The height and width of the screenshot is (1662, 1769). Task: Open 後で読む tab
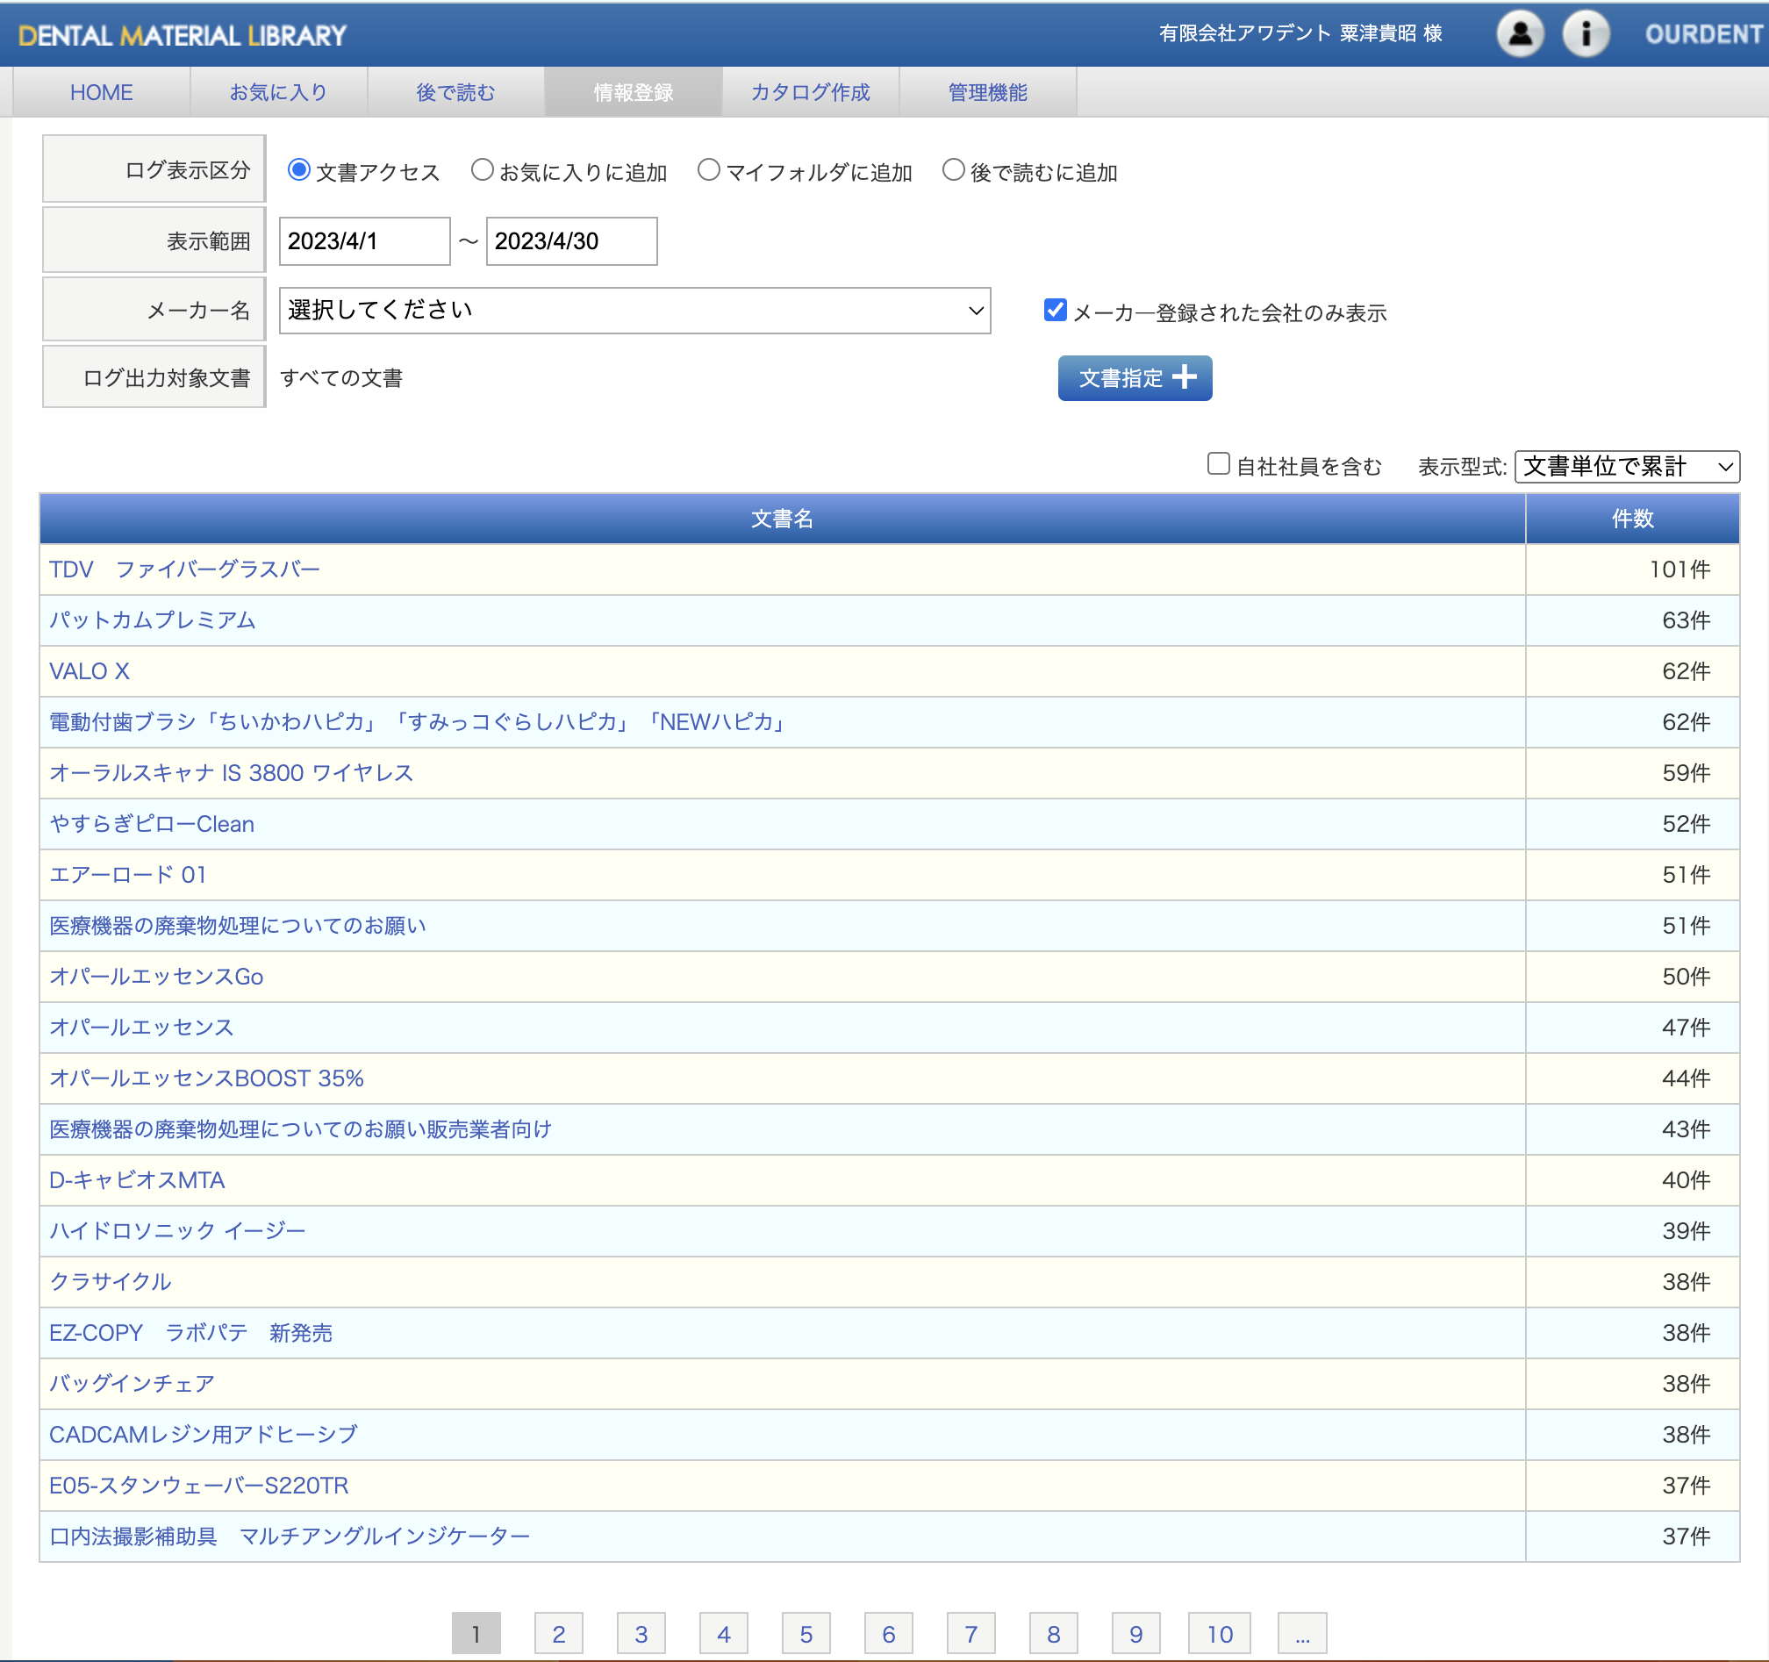pyautogui.click(x=455, y=92)
